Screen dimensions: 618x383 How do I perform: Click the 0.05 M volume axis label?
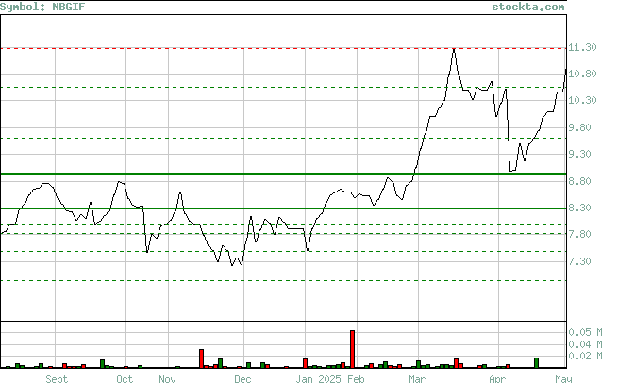(585, 332)
